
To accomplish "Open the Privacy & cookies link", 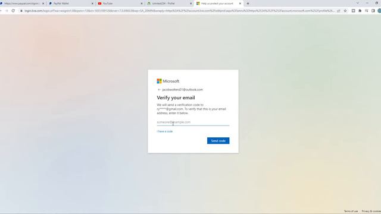I will (x=371, y=211).
